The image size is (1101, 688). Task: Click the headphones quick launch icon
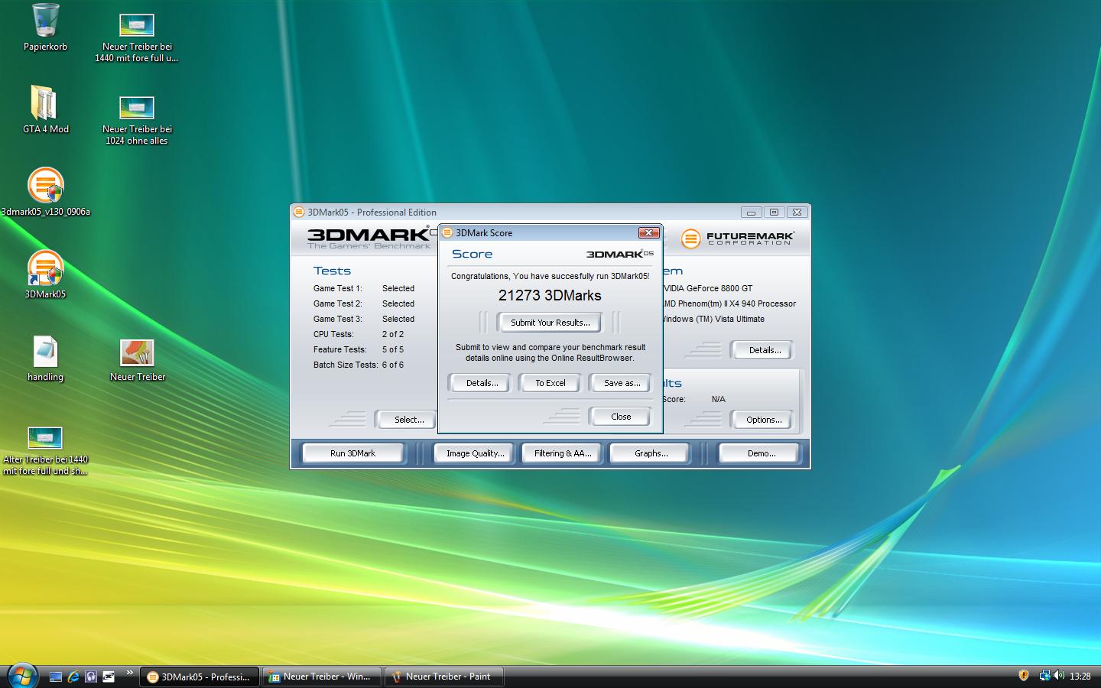[x=91, y=677]
